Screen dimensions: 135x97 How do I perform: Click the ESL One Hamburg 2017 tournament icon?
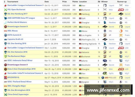[5, 14]
